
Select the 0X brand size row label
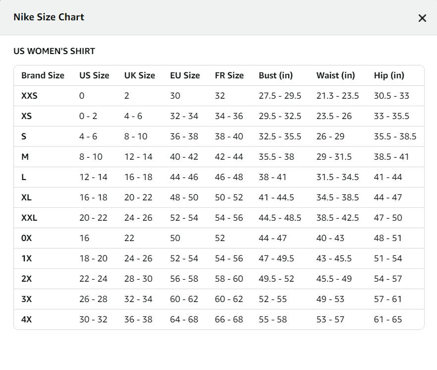(26, 238)
